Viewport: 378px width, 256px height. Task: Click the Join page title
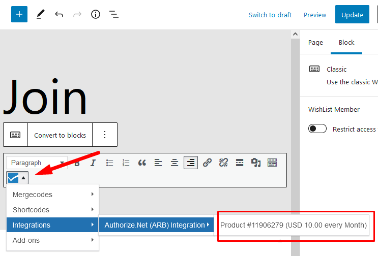(x=45, y=97)
